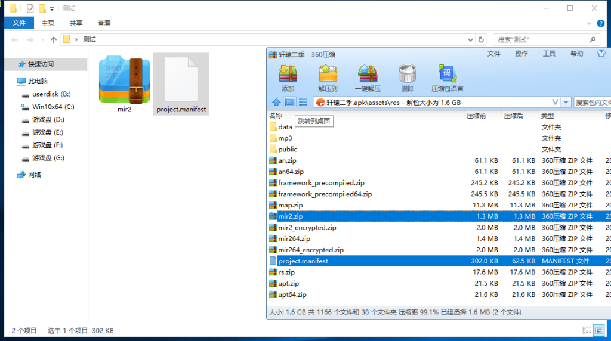611x341 pixels.
Task: Click the 解压到 (Extract to) icon
Action: (x=328, y=77)
